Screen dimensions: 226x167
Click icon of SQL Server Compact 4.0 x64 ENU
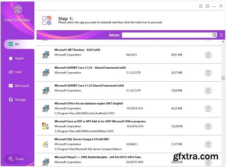coord(45,144)
